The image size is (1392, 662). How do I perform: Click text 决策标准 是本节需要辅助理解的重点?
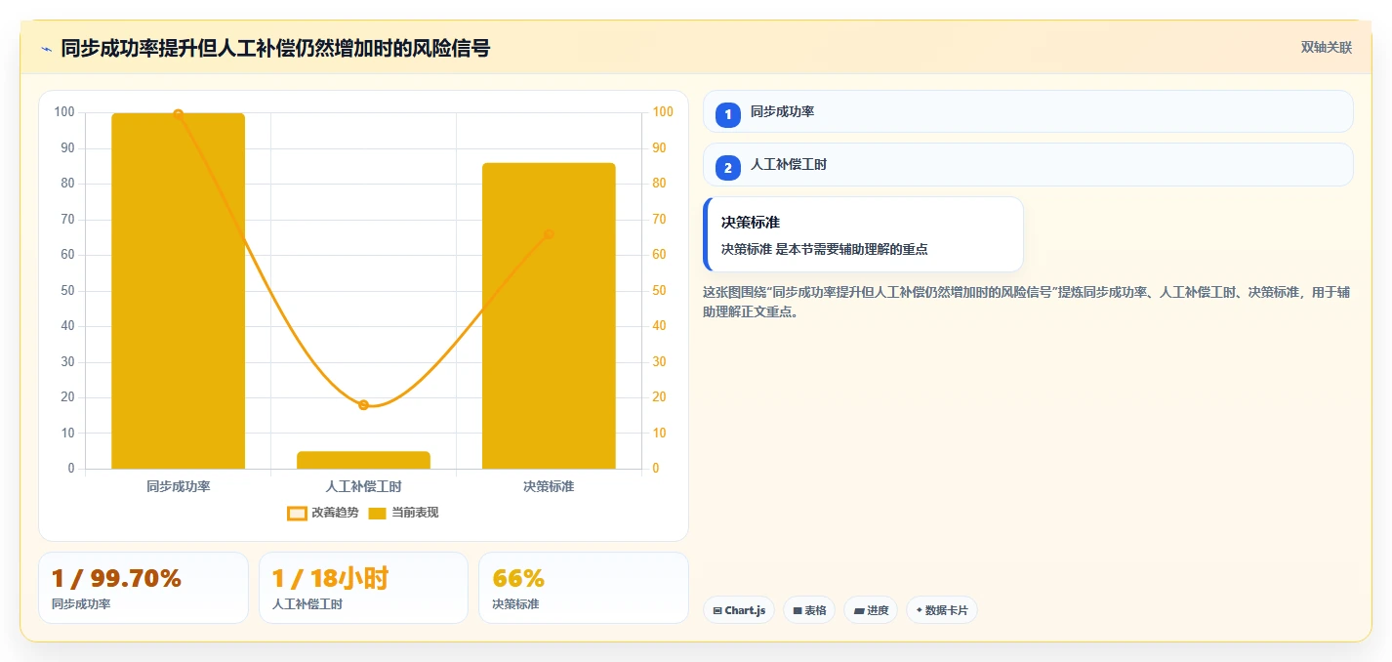point(825,250)
